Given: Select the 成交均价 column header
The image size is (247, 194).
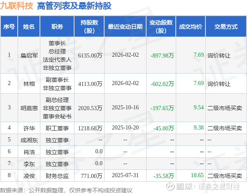Looking at the screenshot, I should click(x=191, y=26).
